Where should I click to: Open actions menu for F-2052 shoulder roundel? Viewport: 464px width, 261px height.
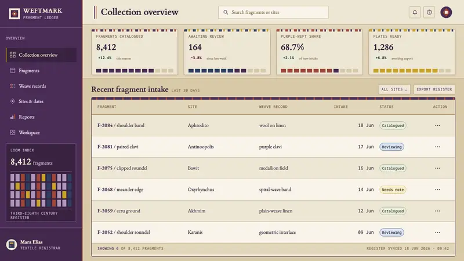click(x=437, y=233)
